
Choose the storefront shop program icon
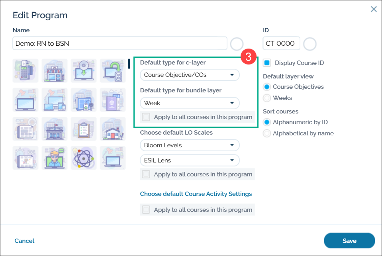click(55, 71)
